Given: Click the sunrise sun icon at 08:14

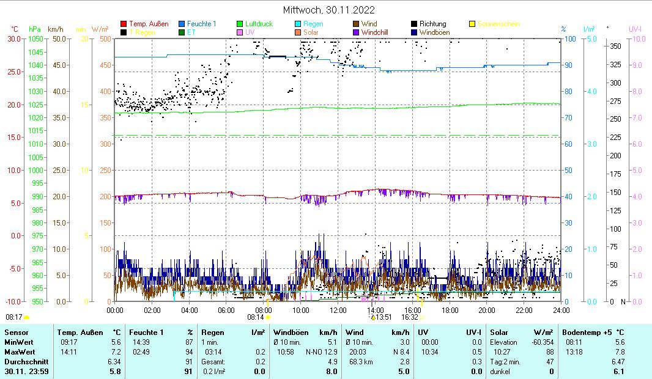Looking at the screenshot, I should tap(268, 317).
